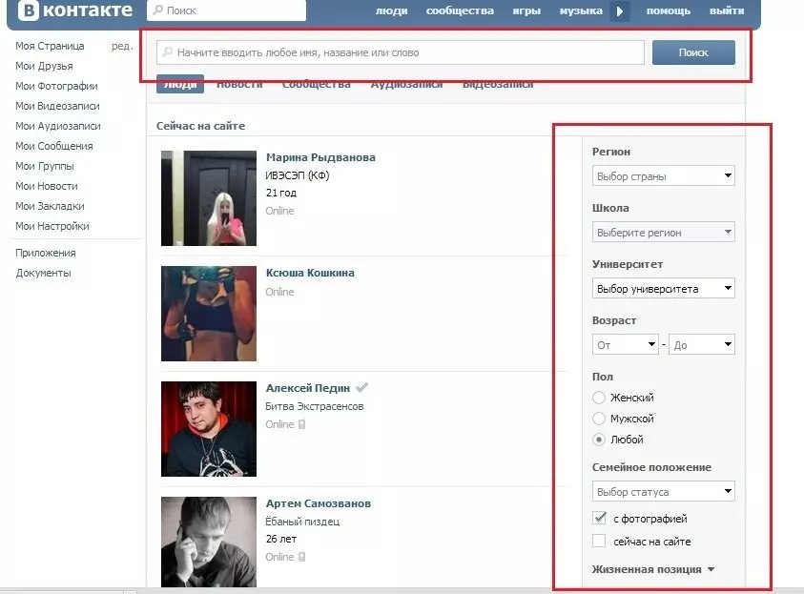Open the Выберите регион school dropdown

tap(664, 233)
